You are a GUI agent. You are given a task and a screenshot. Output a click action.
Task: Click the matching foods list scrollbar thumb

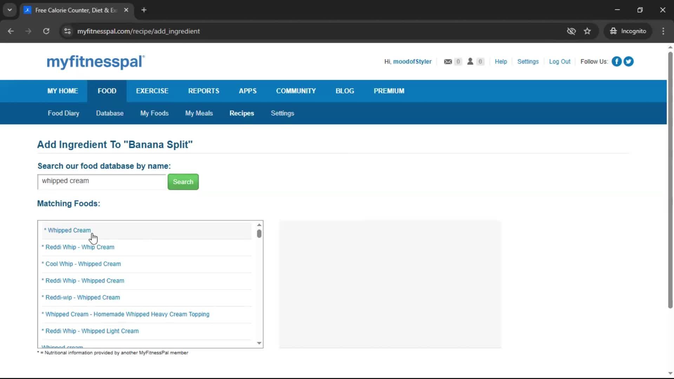click(x=259, y=234)
